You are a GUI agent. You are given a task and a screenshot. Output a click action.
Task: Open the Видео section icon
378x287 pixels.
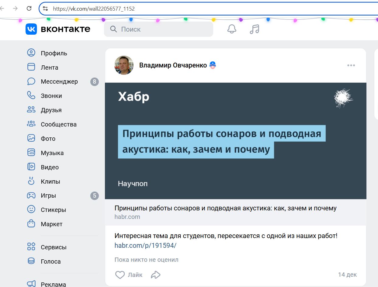[x=31, y=167]
